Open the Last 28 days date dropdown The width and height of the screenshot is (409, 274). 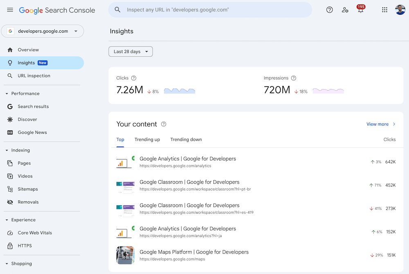(131, 52)
